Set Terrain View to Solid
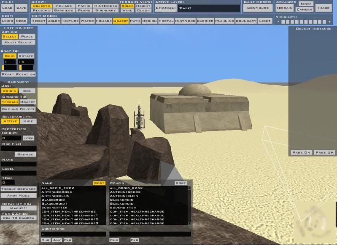 (x=127, y=6)
